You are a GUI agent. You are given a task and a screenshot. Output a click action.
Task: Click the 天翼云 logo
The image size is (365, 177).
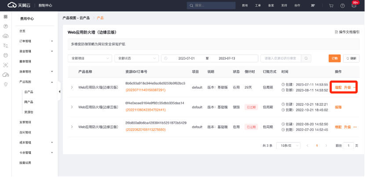tap(19, 5)
